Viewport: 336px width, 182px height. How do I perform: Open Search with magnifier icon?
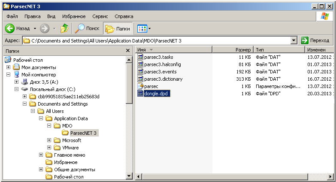(79, 28)
